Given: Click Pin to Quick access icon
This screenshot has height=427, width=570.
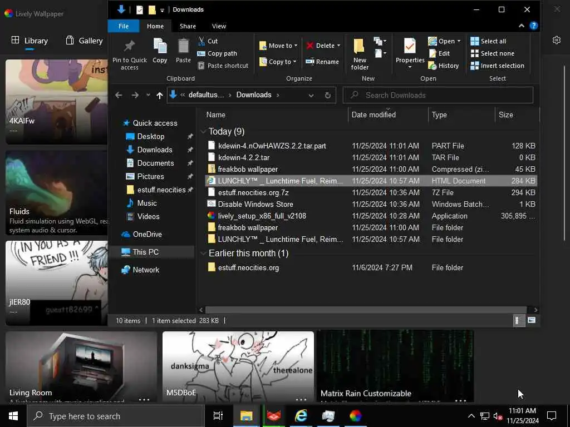Looking at the screenshot, I should click(x=129, y=47).
